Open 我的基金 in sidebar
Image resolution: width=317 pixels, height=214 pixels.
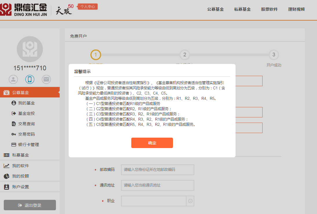click(x=26, y=103)
